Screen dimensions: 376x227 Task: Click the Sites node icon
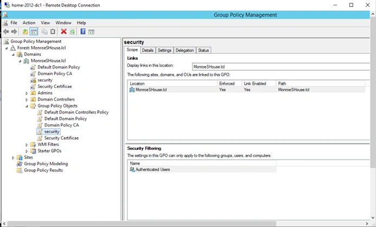coord(20,157)
